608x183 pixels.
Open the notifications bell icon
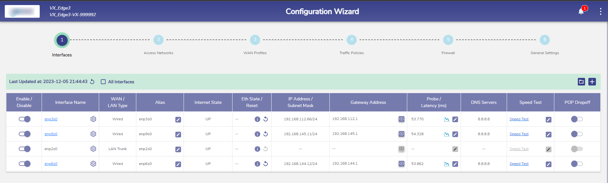pyautogui.click(x=581, y=12)
